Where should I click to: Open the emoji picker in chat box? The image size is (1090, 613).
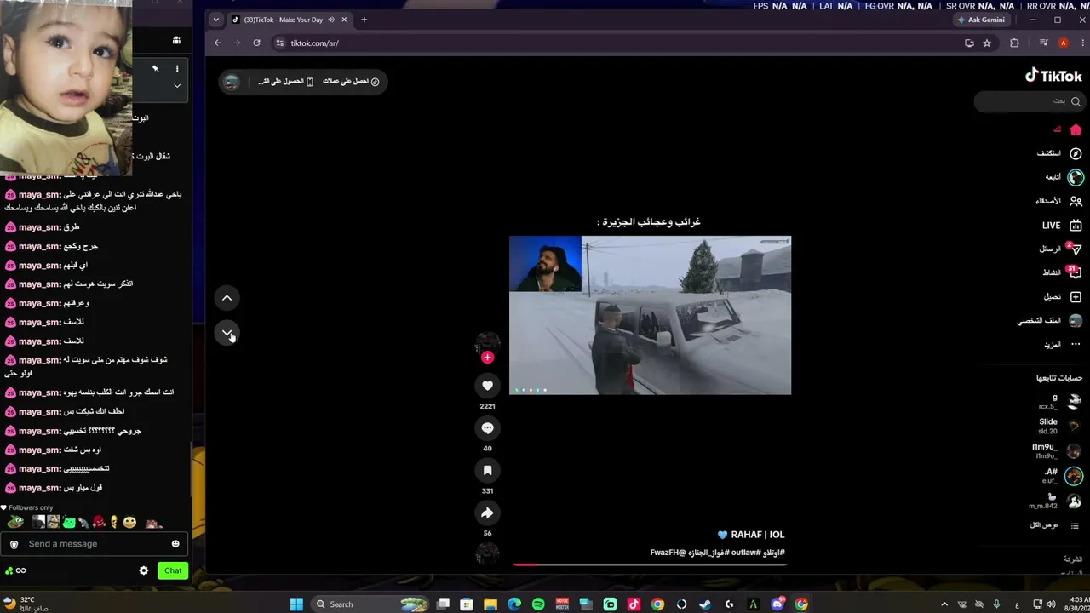[x=175, y=544]
